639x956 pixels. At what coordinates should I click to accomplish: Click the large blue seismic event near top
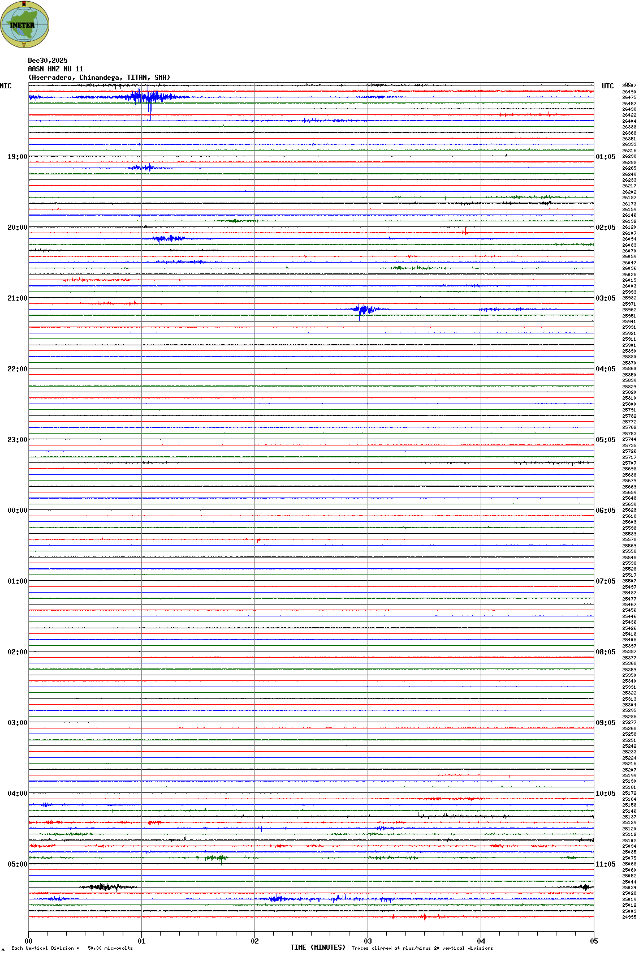click(x=141, y=97)
